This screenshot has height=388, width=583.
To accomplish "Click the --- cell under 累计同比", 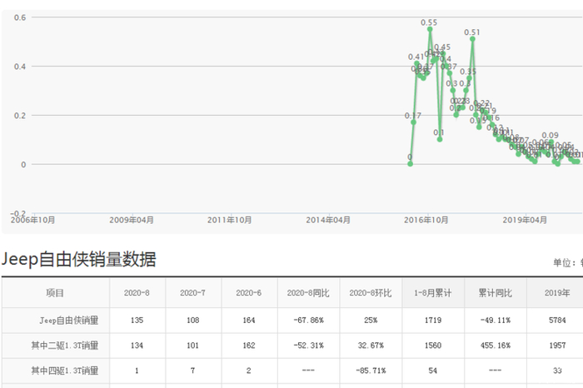I will 496,371.
